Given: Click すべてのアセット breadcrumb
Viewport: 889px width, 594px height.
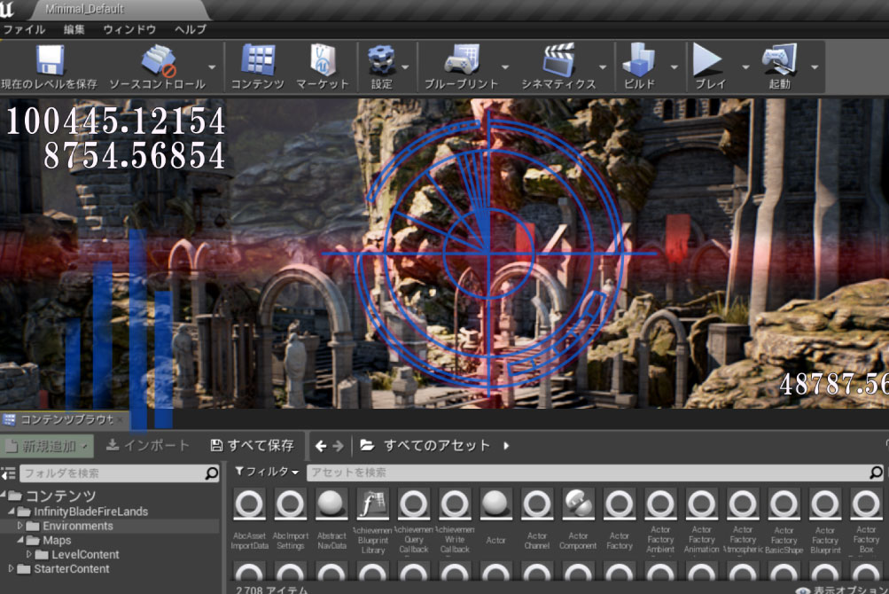Looking at the screenshot, I should click(x=437, y=445).
